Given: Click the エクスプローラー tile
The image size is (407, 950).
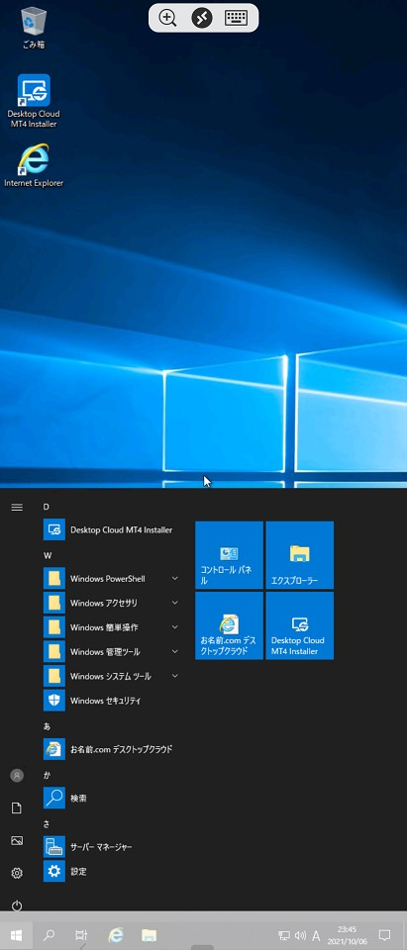Looking at the screenshot, I should [300, 555].
